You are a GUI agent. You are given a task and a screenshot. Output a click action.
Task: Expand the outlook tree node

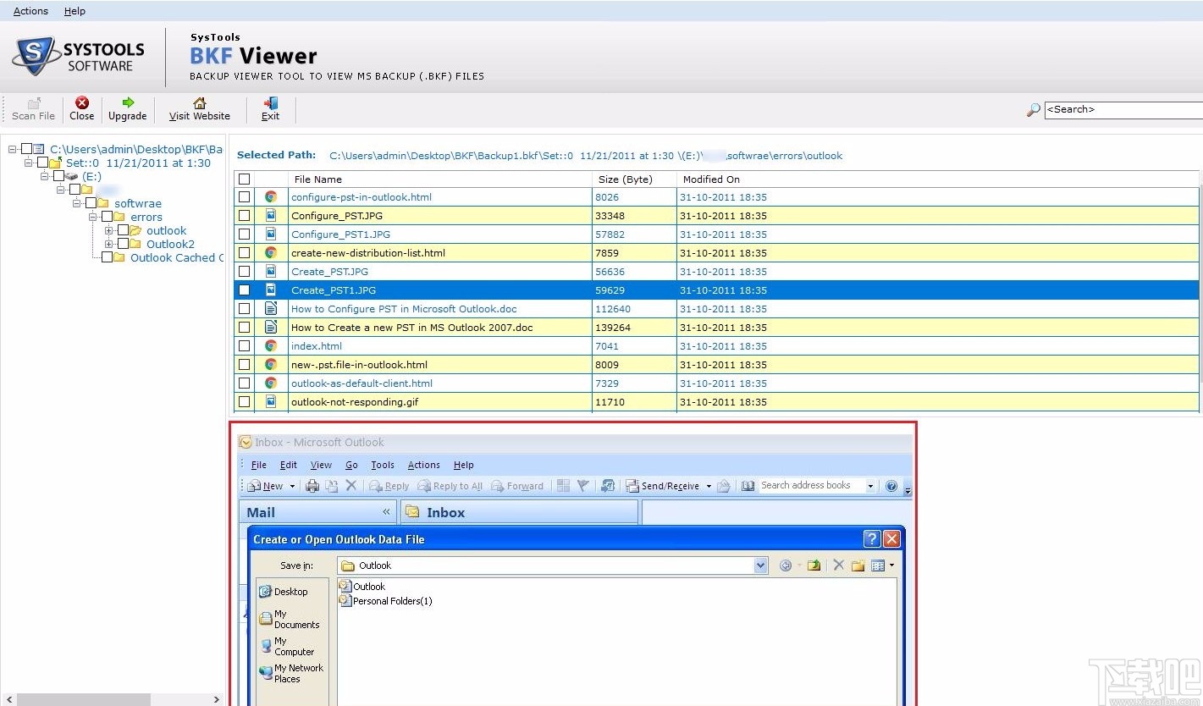tap(108, 230)
